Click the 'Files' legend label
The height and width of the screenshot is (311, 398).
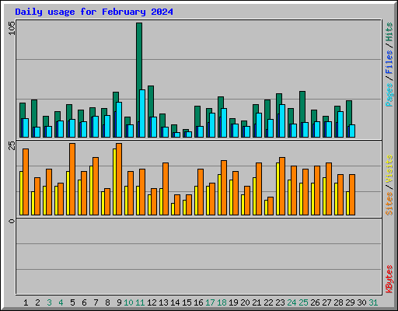pos(389,62)
